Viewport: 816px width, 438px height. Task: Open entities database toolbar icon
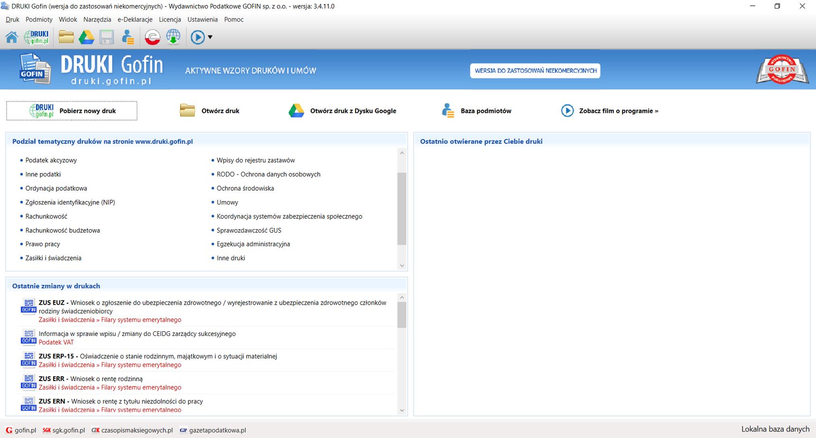[128, 37]
